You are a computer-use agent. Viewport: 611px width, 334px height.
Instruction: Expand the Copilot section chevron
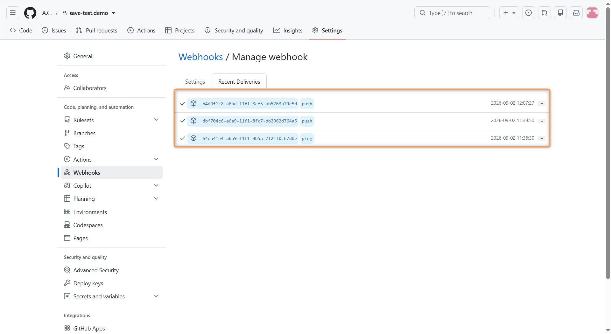[156, 185]
